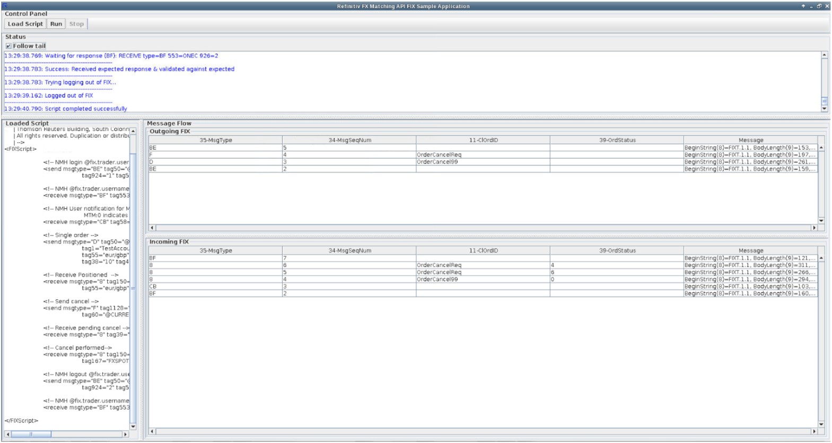Select the "Script completed successfully" status line
Screen dimensions: 832x443
click(86, 109)
